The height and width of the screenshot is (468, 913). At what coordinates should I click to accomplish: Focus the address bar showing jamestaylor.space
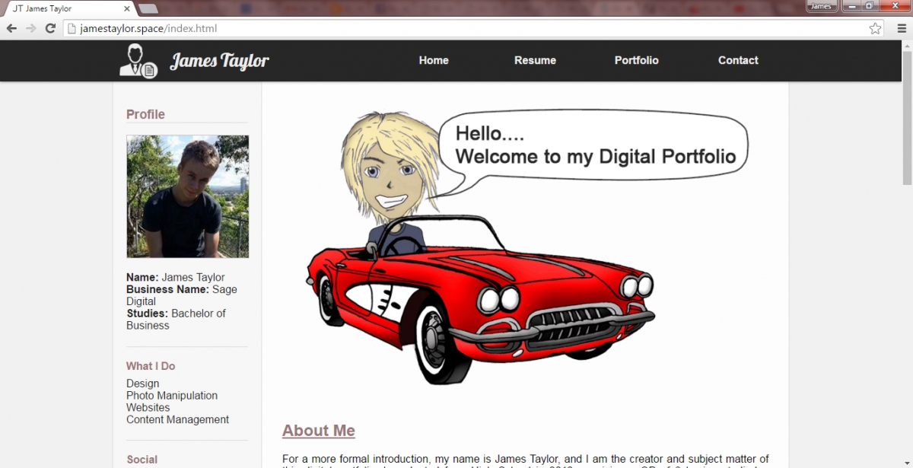coord(456,28)
